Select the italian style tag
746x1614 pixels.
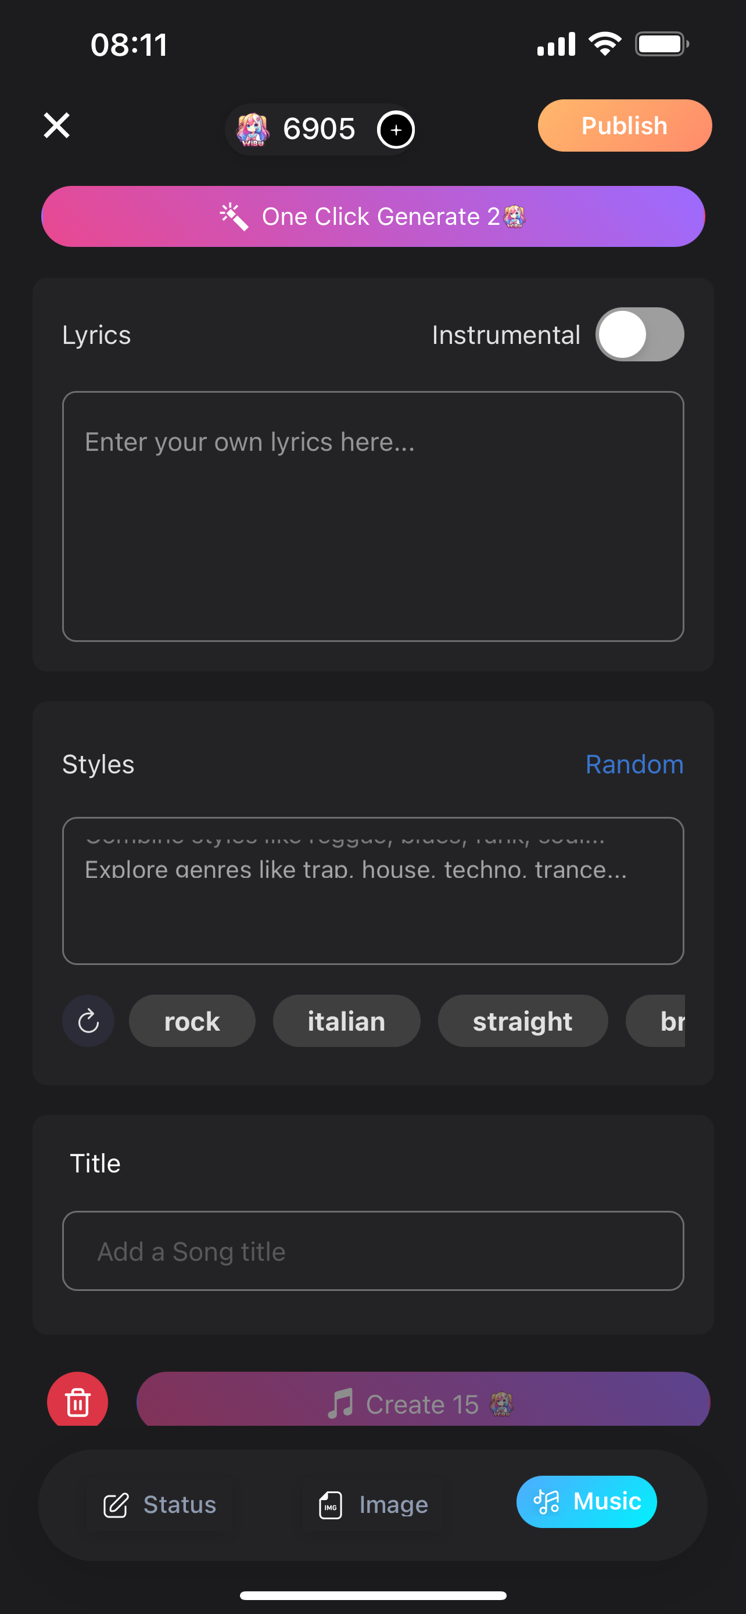346,1021
